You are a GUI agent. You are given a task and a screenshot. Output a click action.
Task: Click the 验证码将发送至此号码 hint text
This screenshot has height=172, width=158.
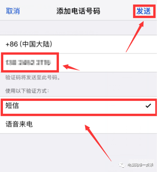[x=33, y=77]
